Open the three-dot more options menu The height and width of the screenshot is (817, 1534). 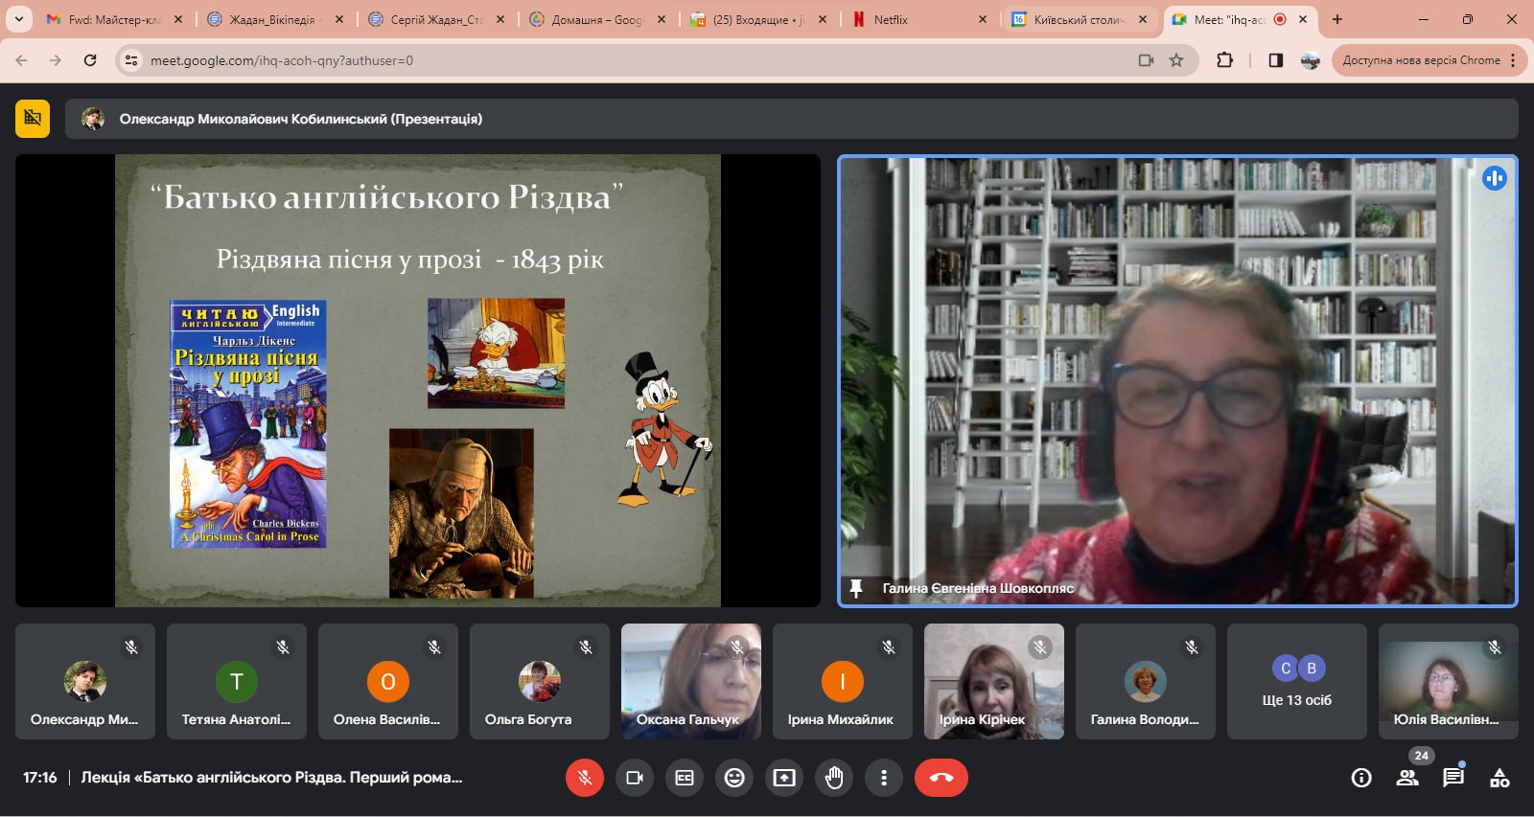pyautogui.click(x=884, y=778)
